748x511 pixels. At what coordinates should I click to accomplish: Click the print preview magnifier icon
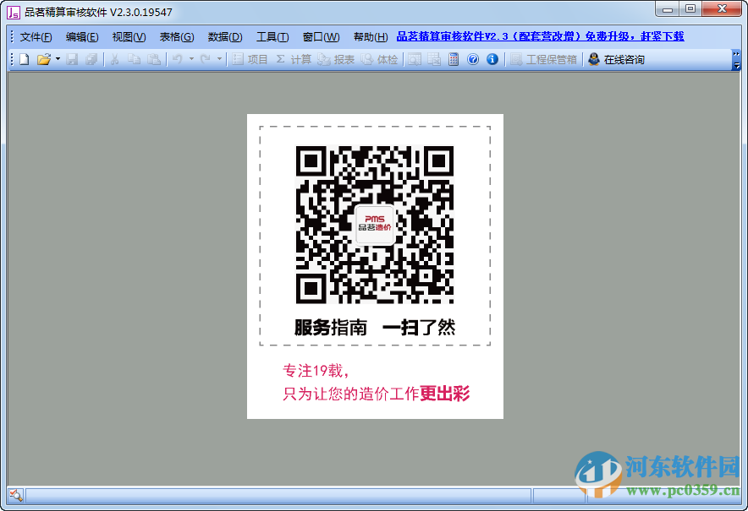click(x=414, y=59)
